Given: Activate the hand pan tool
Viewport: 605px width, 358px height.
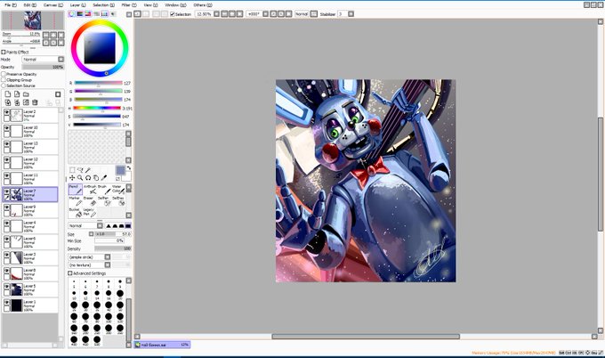Looking at the screenshot, I should click(x=96, y=177).
